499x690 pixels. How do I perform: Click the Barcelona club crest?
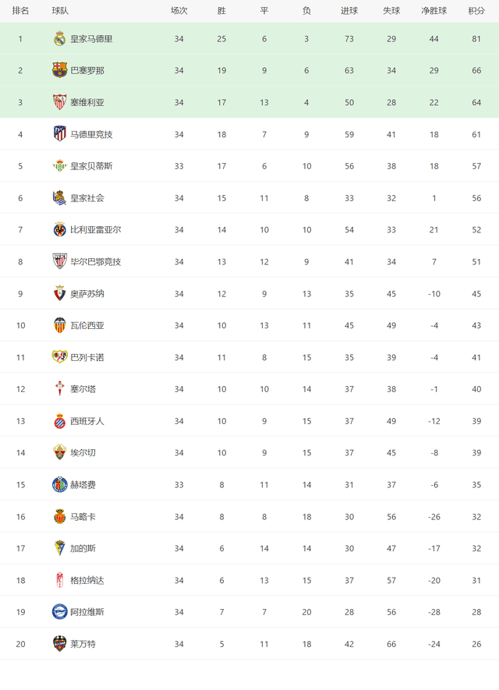pos(59,70)
